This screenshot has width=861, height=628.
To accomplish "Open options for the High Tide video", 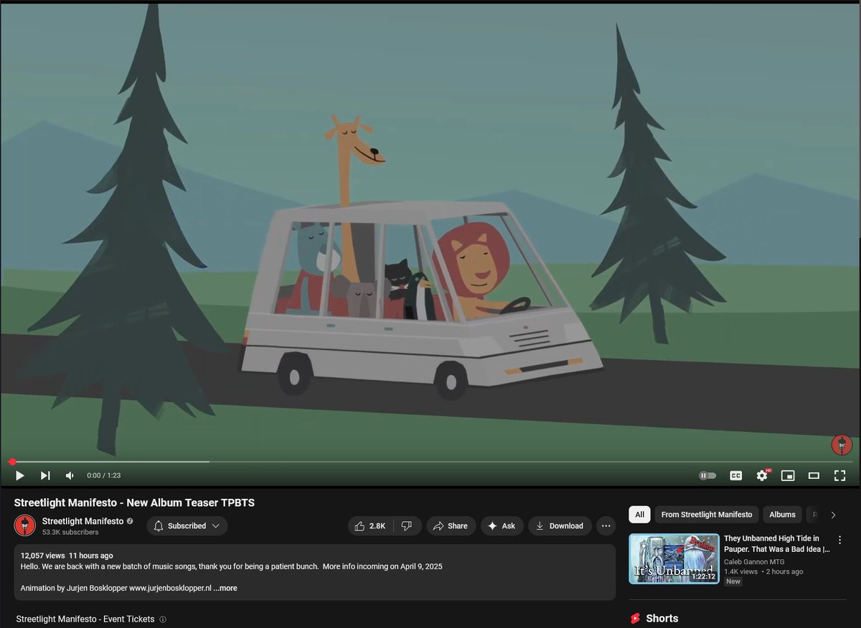I will tap(840, 540).
